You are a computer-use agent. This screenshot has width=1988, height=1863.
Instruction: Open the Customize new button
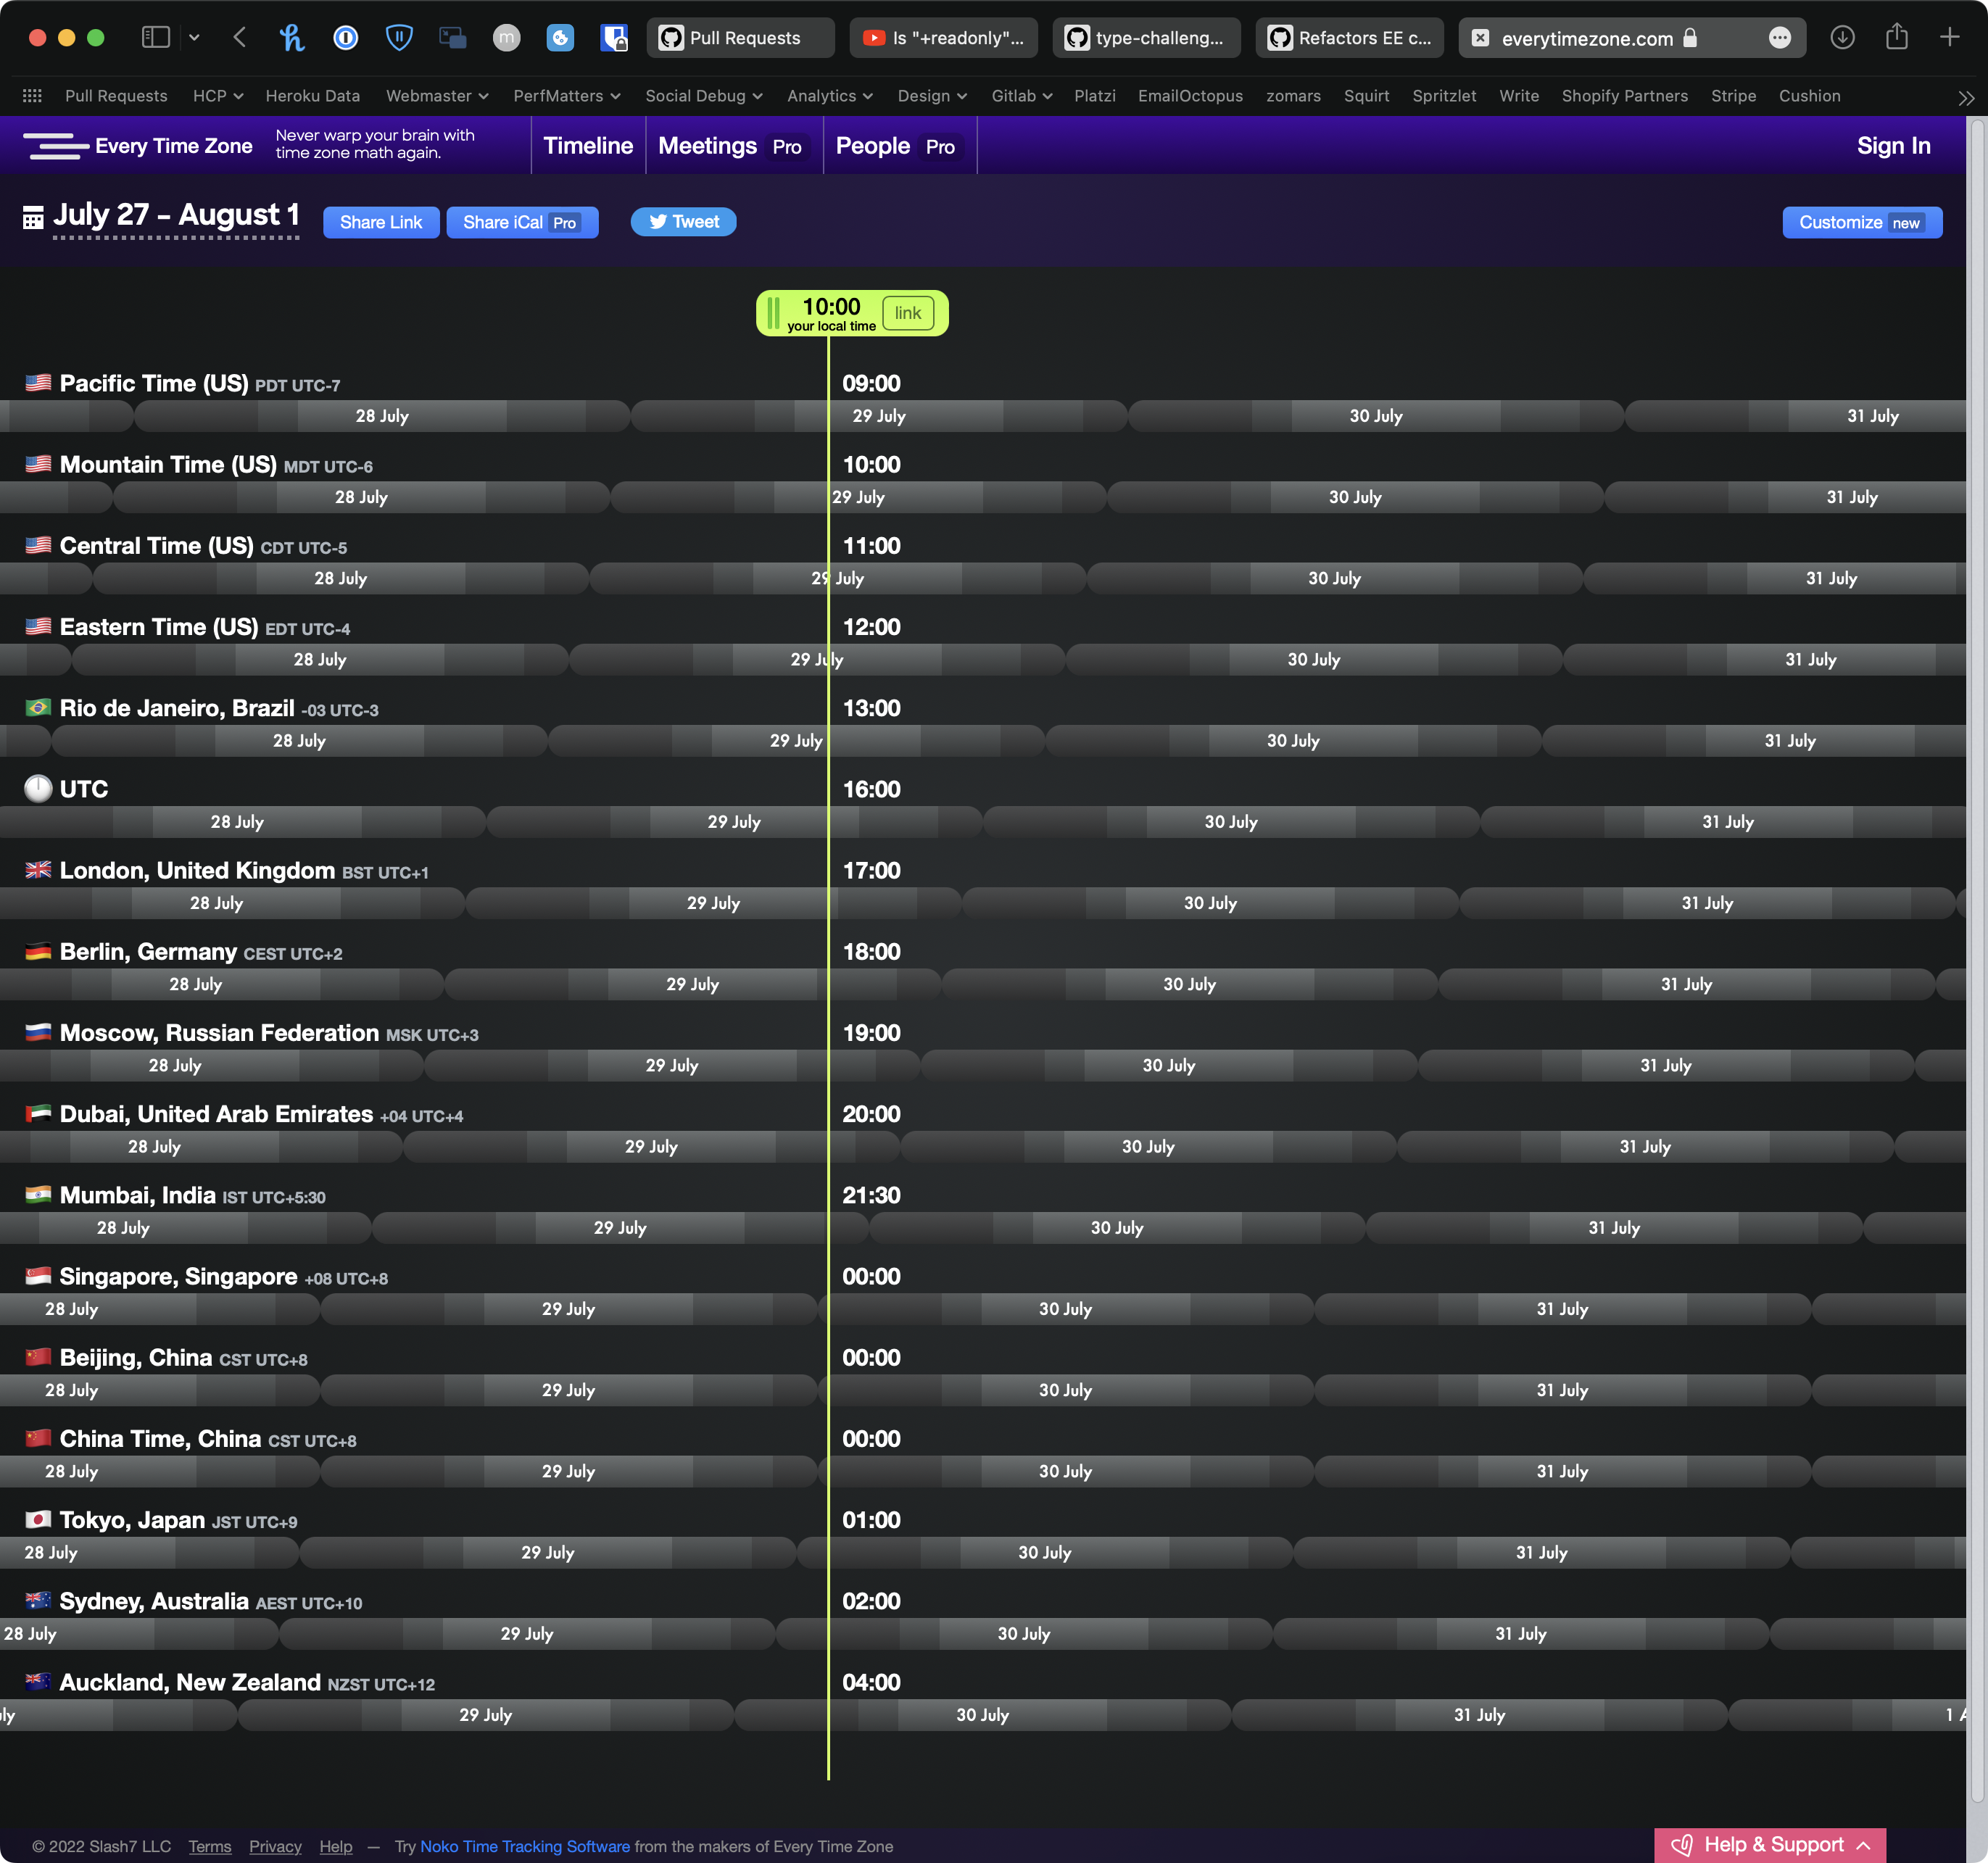point(1861,222)
